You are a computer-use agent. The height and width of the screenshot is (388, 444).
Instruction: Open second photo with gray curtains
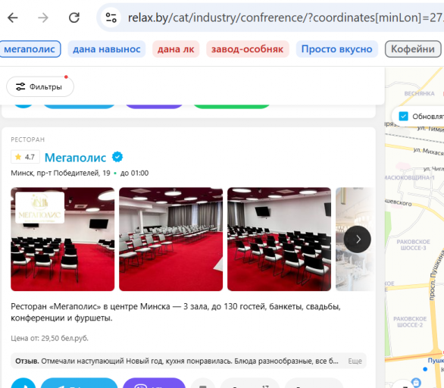click(x=170, y=239)
